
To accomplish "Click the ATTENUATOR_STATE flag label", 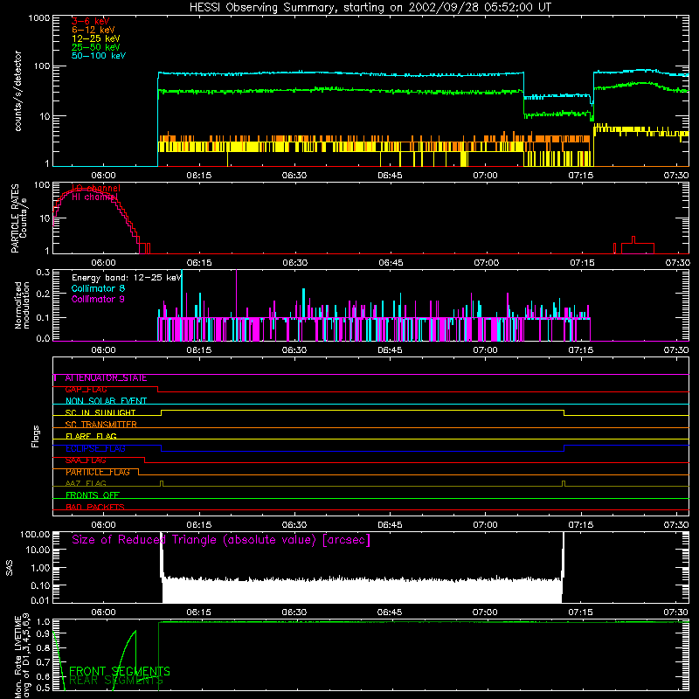I will (x=106, y=378).
